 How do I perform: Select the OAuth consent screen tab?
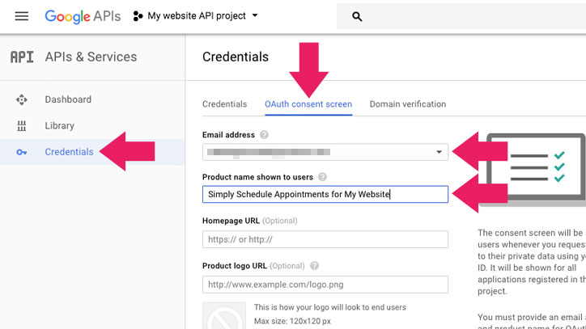coord(308,104)
